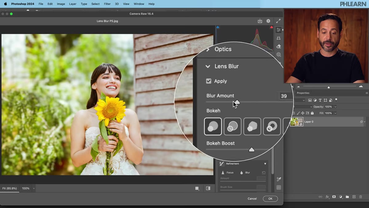Click the adjustment layer filter icon
The image size is (369, 208).
coord(315,100)
